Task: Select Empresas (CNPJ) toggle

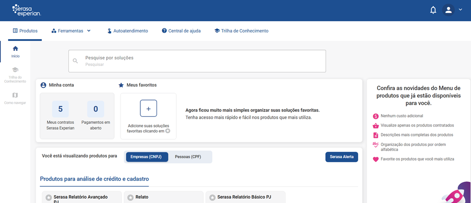Action: pos(147,157)
